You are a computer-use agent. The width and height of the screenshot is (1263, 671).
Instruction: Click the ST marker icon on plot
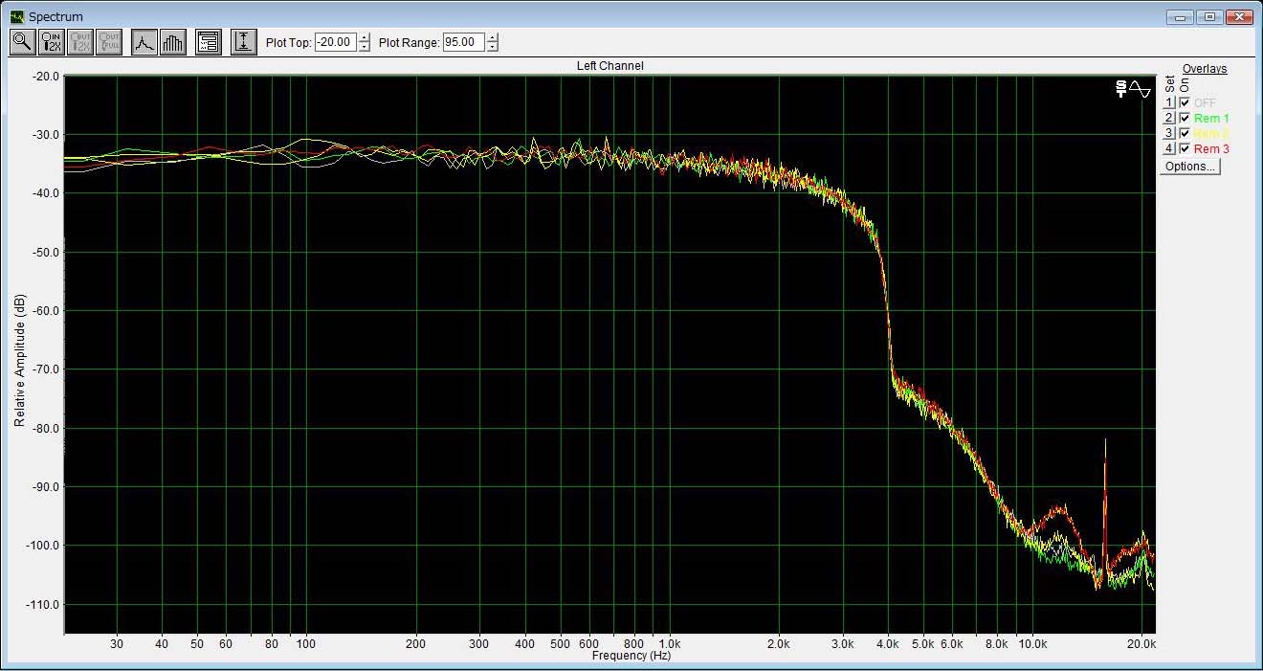[1121, 89]
